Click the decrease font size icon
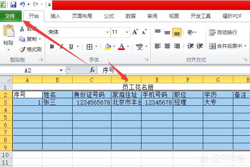 coord(144,32)
